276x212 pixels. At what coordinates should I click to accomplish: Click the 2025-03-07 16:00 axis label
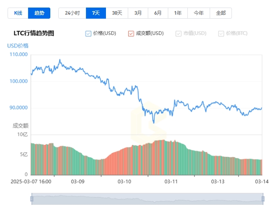click(x=31, y=181)
